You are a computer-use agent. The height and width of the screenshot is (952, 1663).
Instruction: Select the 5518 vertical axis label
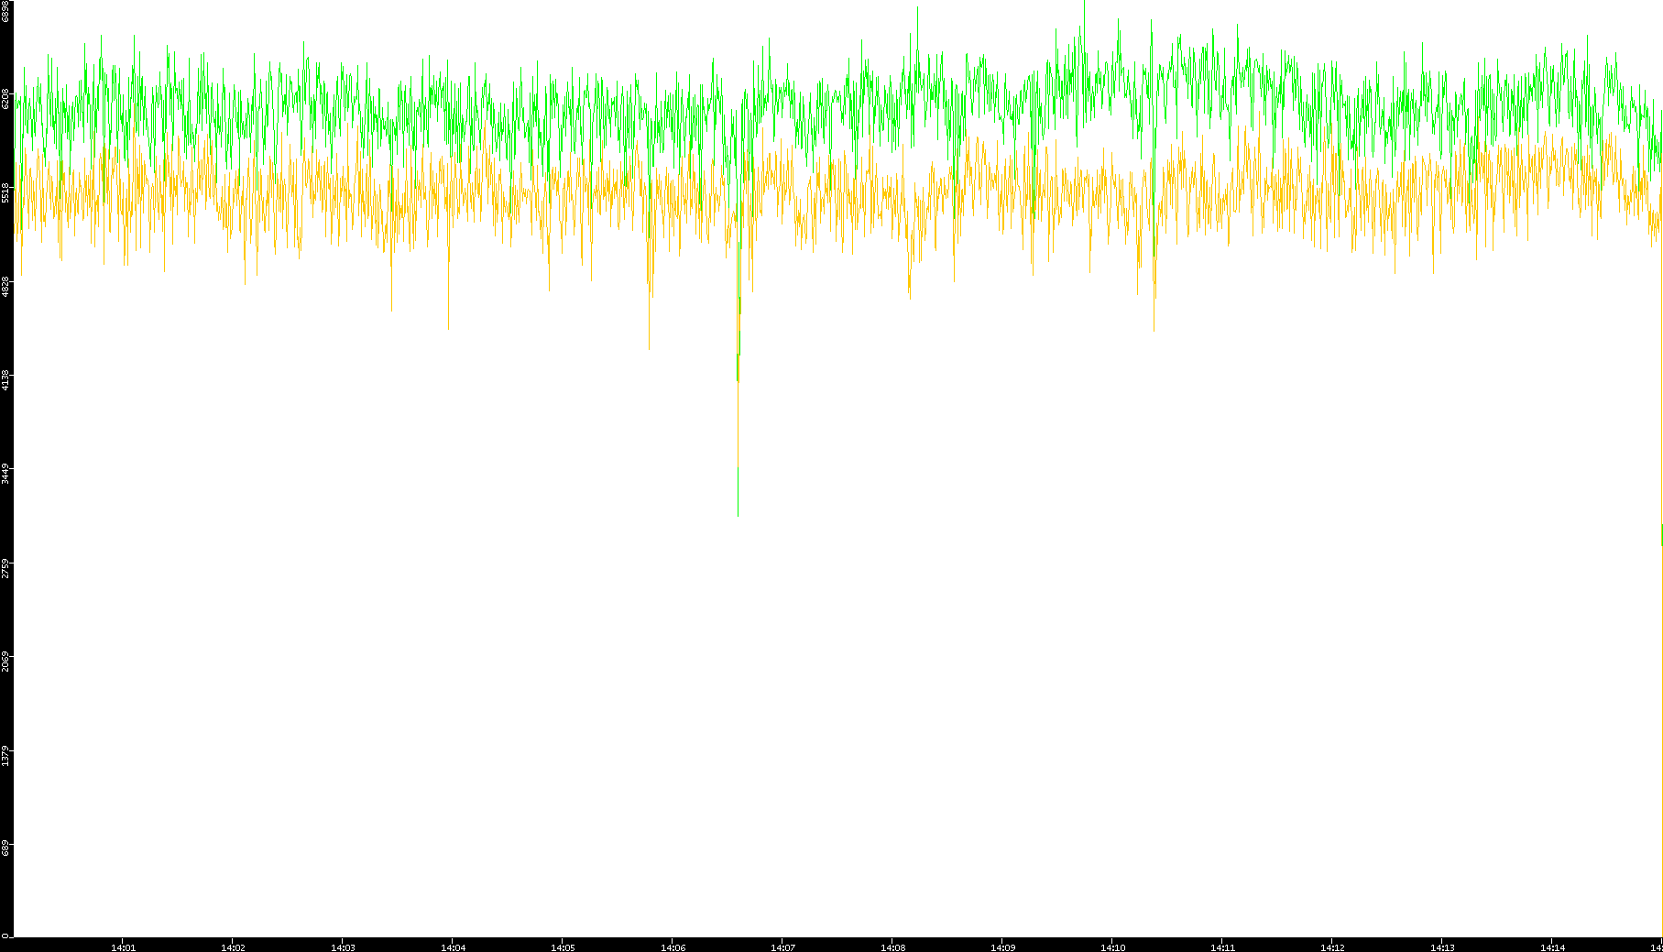(5, 192)
